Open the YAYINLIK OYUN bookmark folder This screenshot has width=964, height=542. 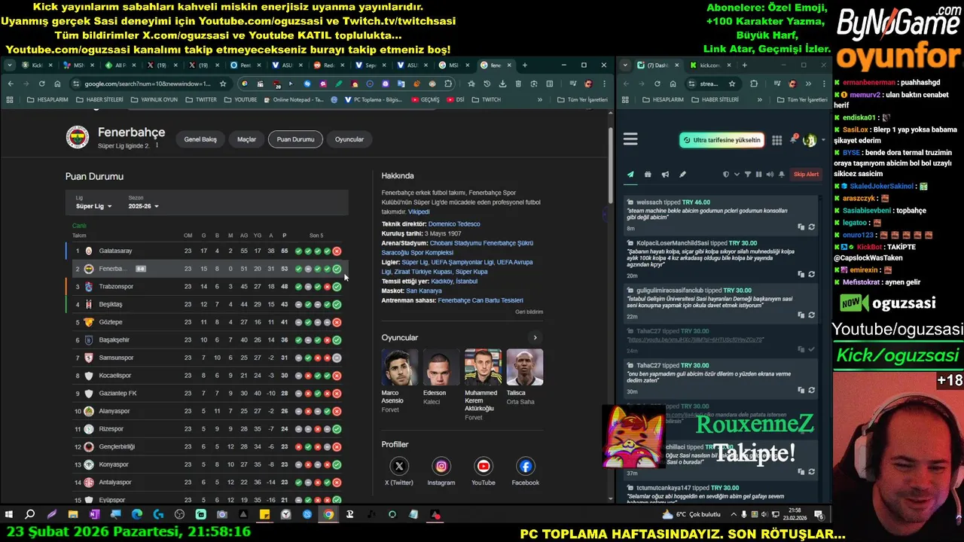pyautogui.click(x=154, y=99)
